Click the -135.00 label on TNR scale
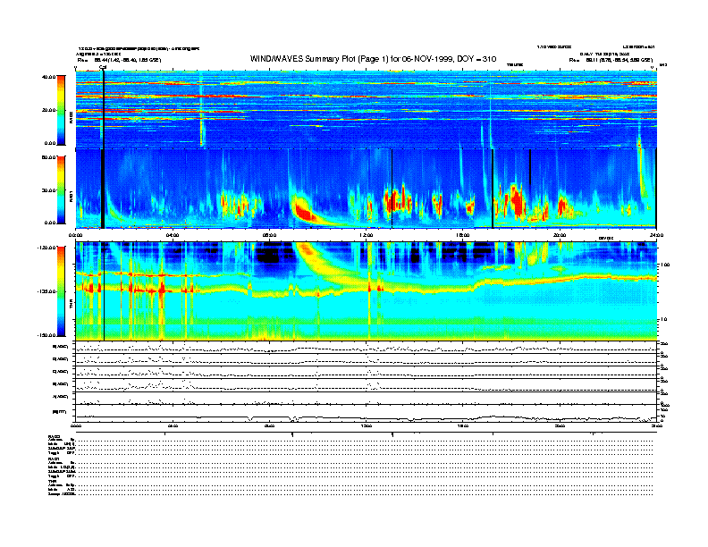708x547 pixels. [x=46, y=291]
